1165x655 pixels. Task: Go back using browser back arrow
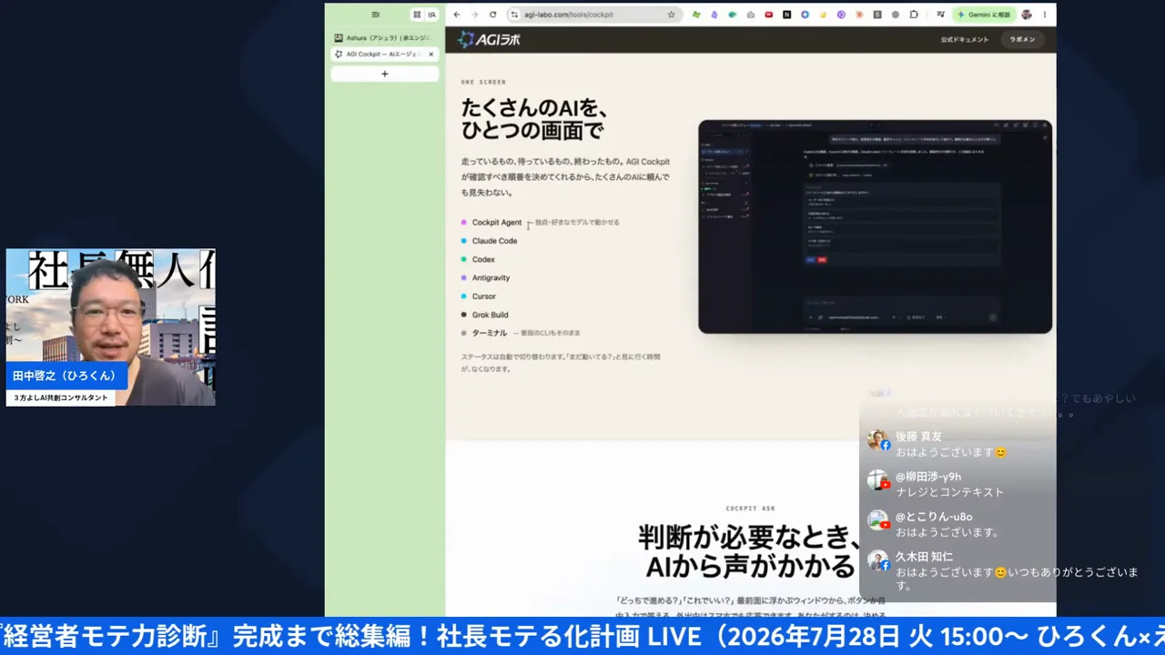(x=457, y=15)
